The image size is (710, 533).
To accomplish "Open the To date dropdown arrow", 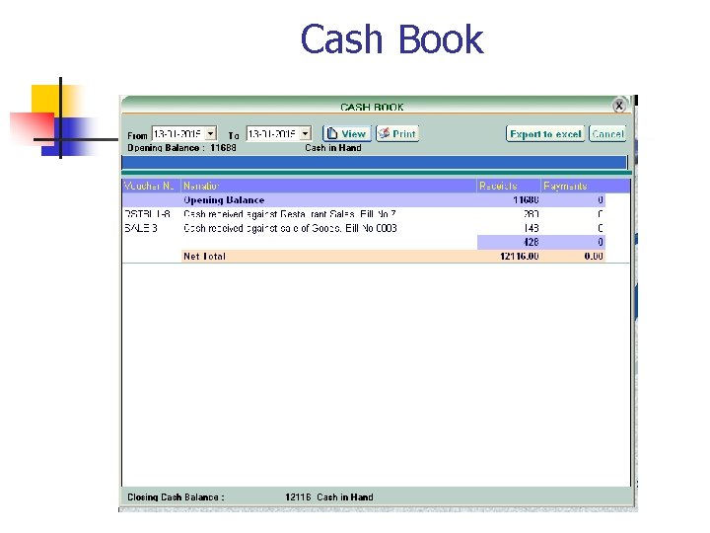I will tap(305, 133).
